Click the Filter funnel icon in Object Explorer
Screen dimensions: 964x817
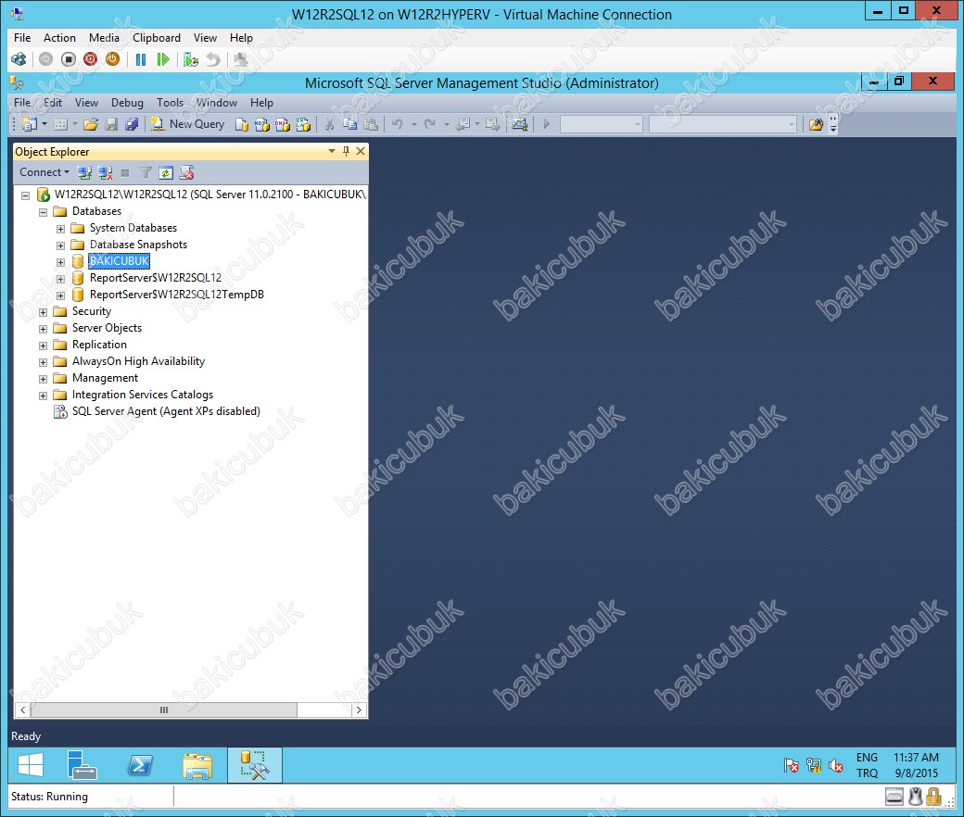tap(146, 172)
